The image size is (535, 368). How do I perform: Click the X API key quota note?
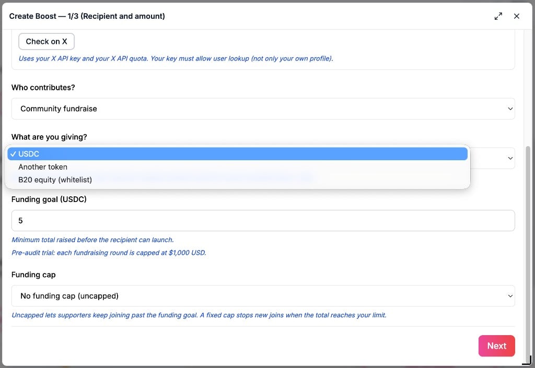pyautogui.click(x=176, y=58)
